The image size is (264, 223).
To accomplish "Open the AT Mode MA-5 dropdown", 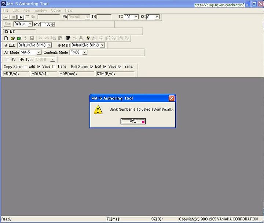I will pos(39,53).
